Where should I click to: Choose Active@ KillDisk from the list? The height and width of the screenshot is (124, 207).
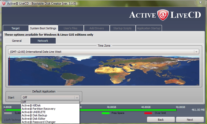pos(50,105)
